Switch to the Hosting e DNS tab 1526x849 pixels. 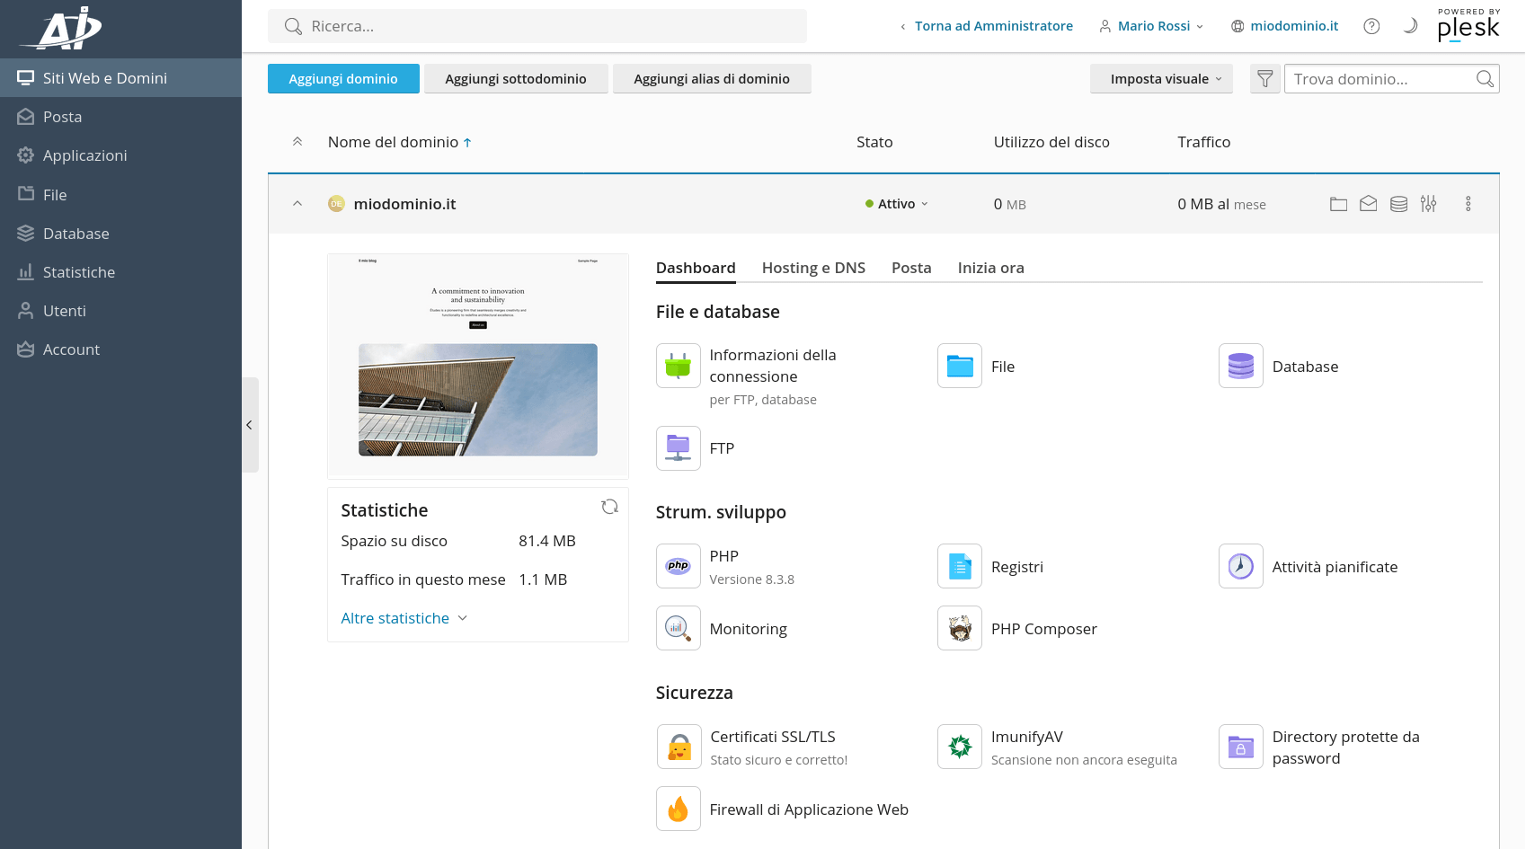(813, 268)
